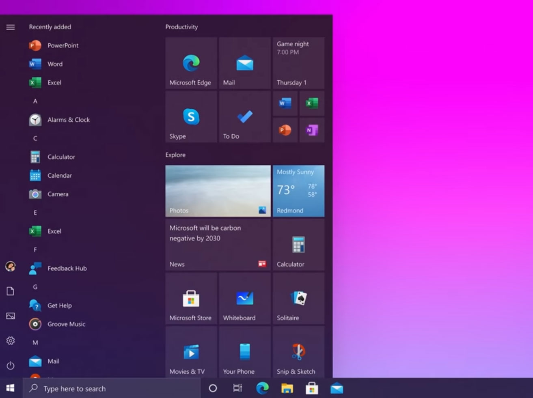Viewport: 533px width, 398px height.
Task: Expand Start menu hamburger navigation
Action: pyautogui.click(x=11, y=27)
